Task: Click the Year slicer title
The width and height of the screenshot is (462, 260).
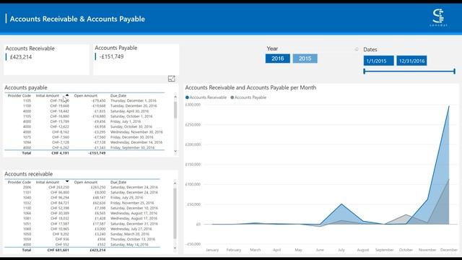Action: coord(272,48)
